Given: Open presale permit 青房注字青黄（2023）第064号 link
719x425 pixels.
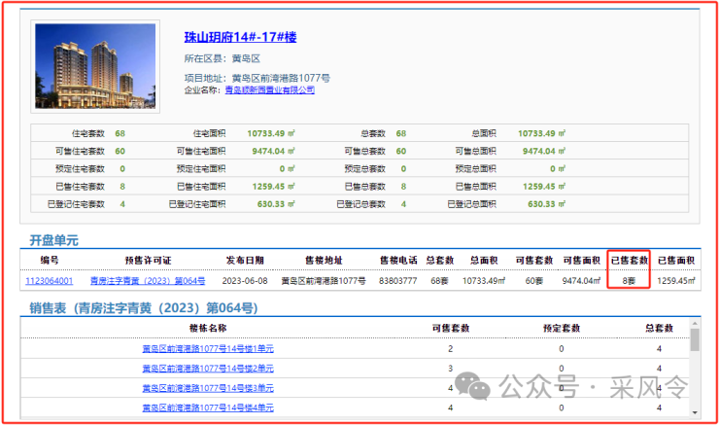Looking at the screenshot, I should [x=147, y=280].
